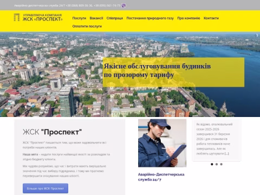Open the Про компанію menu
The width and height of the screenshot is (260, 195).
(188, 18)
